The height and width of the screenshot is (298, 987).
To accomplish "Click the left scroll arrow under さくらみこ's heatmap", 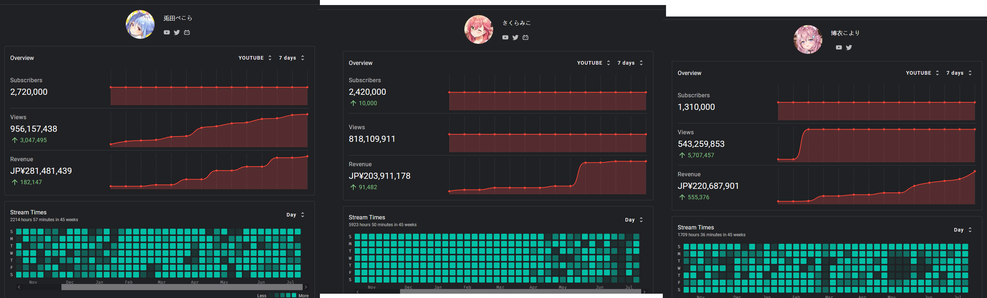I will 358,292.
